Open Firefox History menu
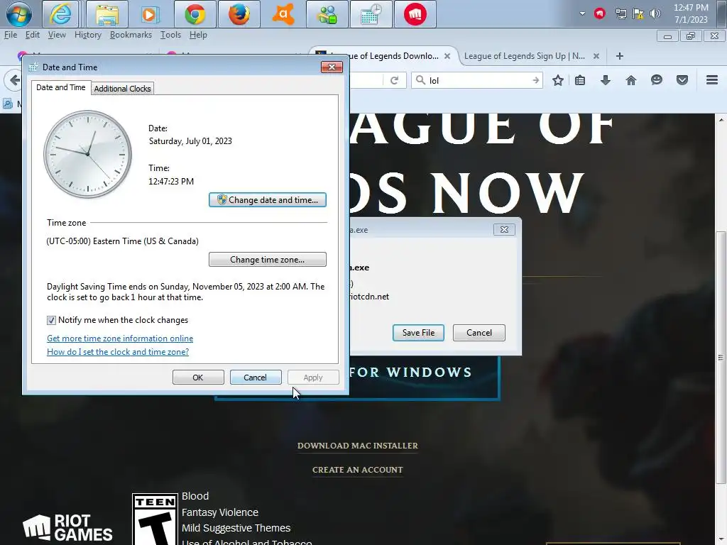 87,35
